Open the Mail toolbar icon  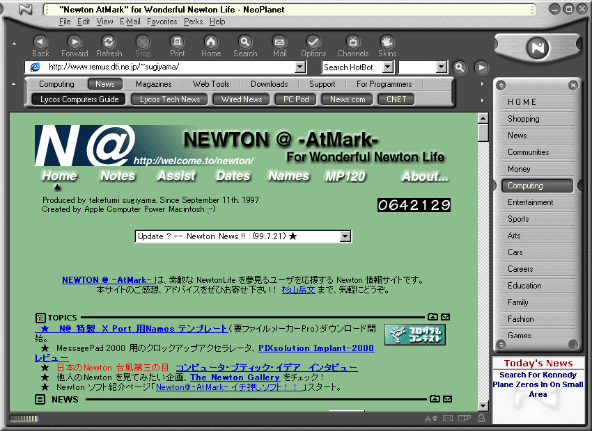point(279,42)
